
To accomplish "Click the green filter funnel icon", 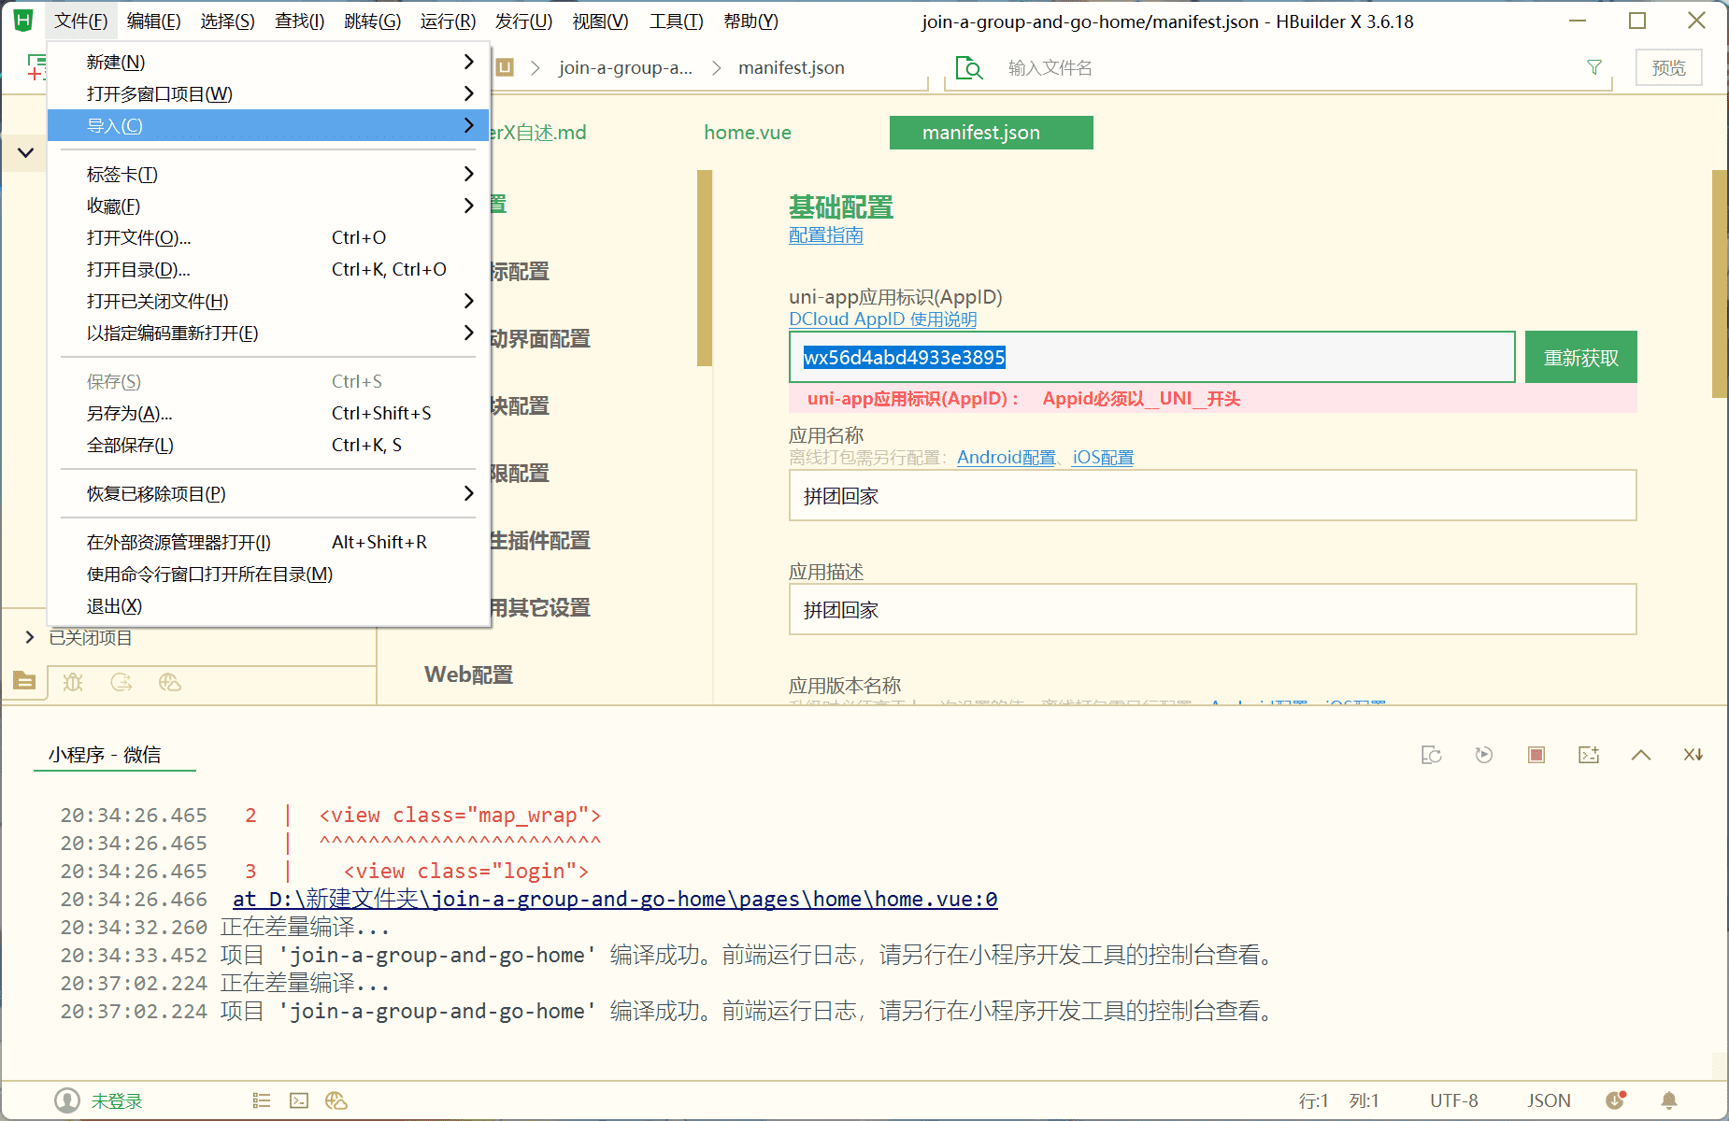I will [x=1594, y=67].
